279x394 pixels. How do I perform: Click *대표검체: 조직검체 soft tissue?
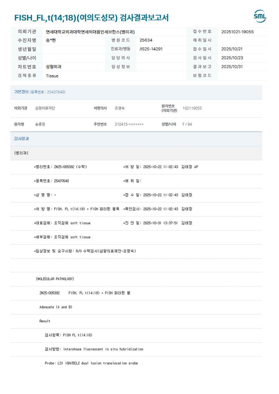point(62,223)
